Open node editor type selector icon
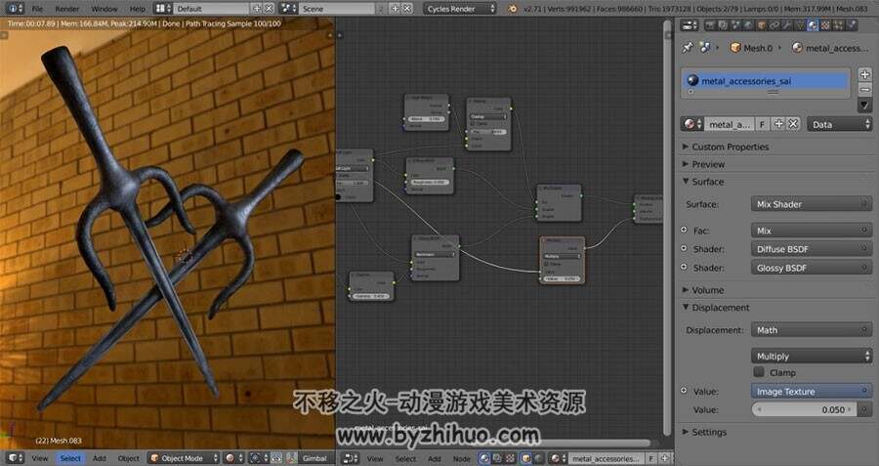Image resolution: width=879 pixels, height=466 pixels. 351,459
